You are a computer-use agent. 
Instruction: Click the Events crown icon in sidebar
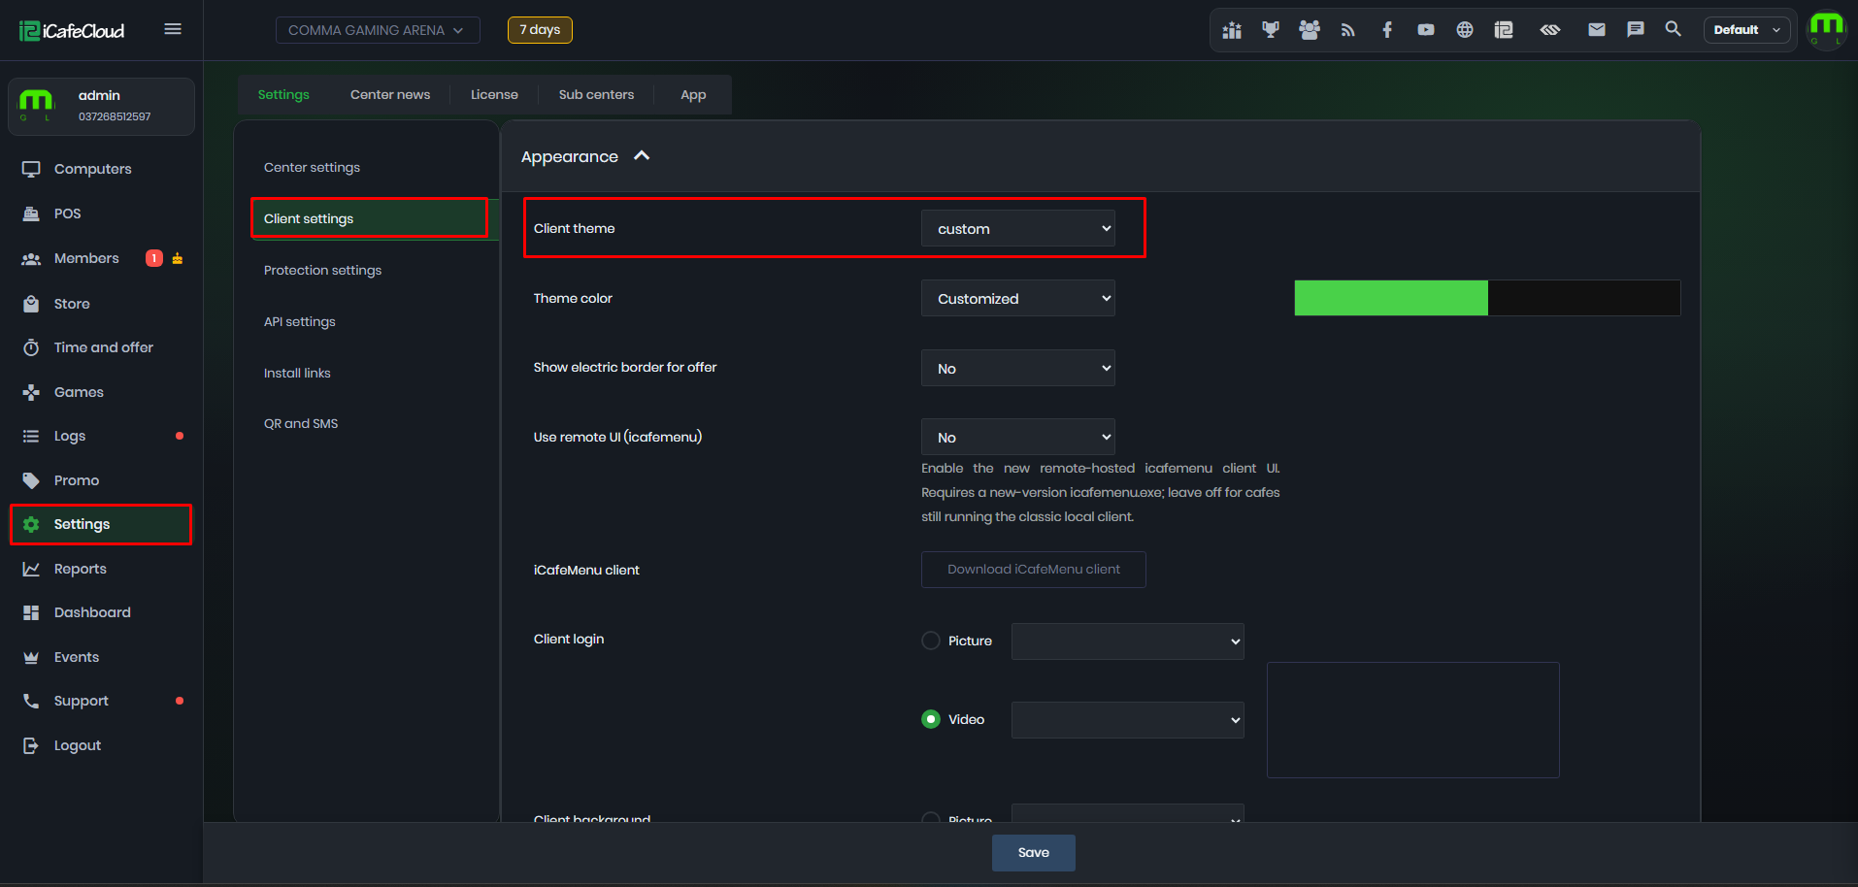click(31, 657)
